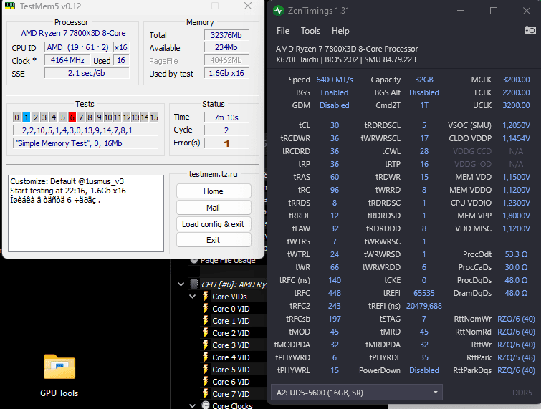Image resolution: width=541 pixels, height=409 pixels.
Task: Click the Cycle value field
Action: (226, 130)
